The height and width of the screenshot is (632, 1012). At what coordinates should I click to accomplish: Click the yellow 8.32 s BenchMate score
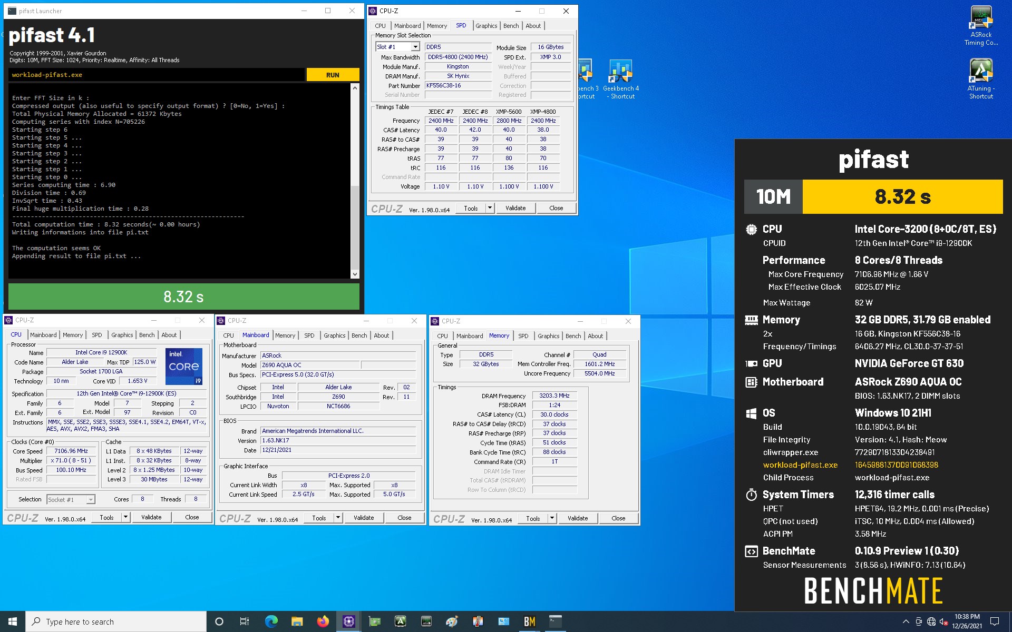coord(902,196)
